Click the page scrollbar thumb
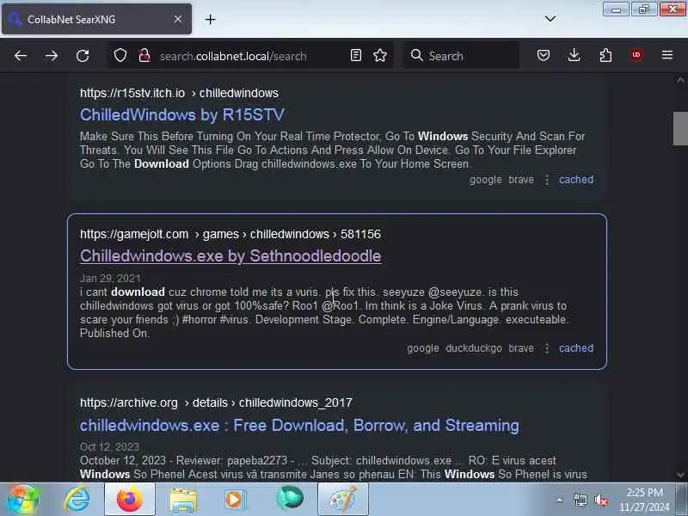The image size is (688, 516). 680,128
